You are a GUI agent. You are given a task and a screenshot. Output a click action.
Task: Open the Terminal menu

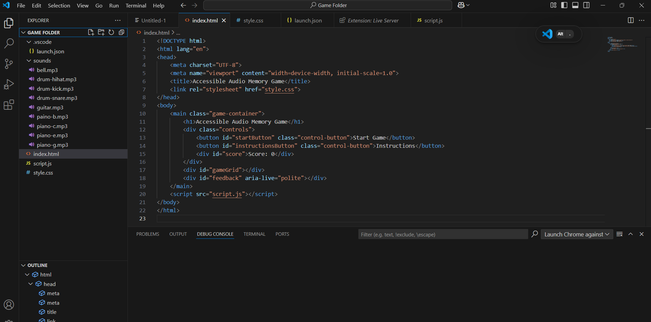coord(136,5)
